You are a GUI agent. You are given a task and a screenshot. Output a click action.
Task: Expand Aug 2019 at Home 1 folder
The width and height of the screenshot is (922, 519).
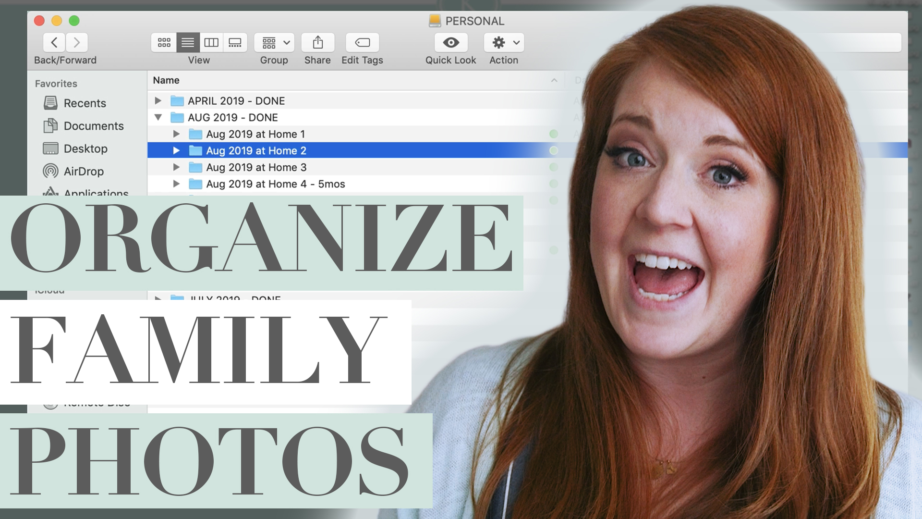[x=176, y=134]
